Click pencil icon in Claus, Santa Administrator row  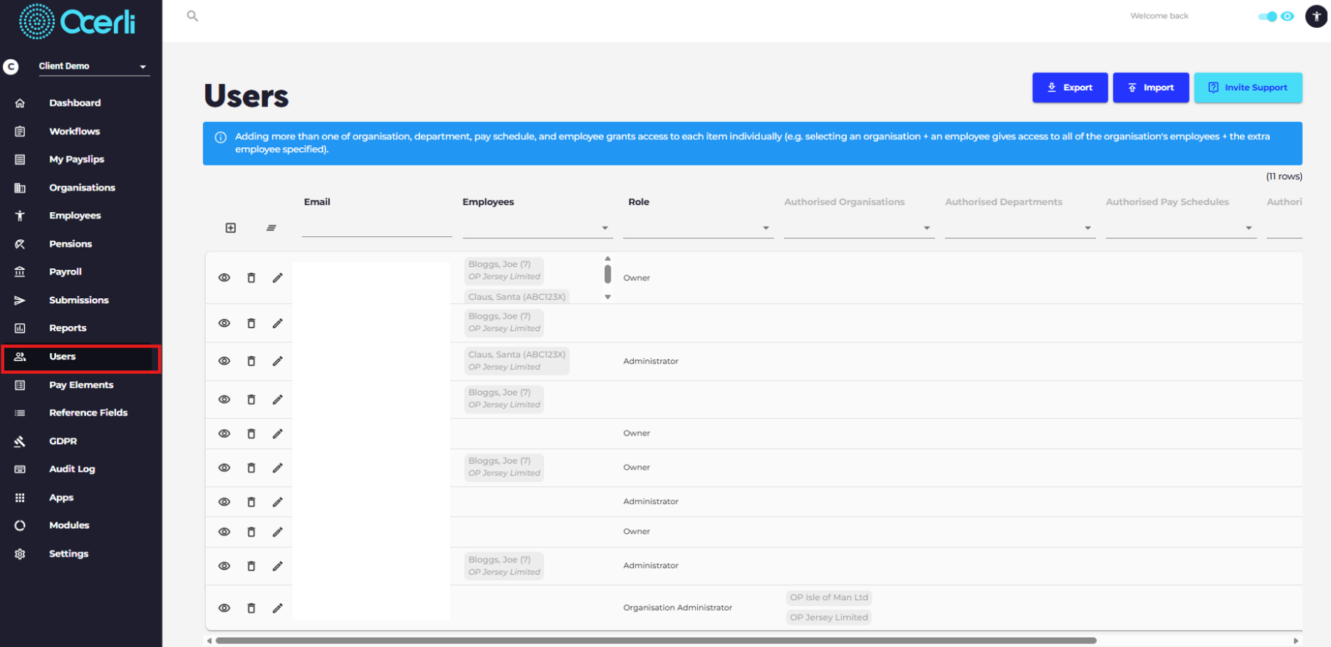coord(278,361)
